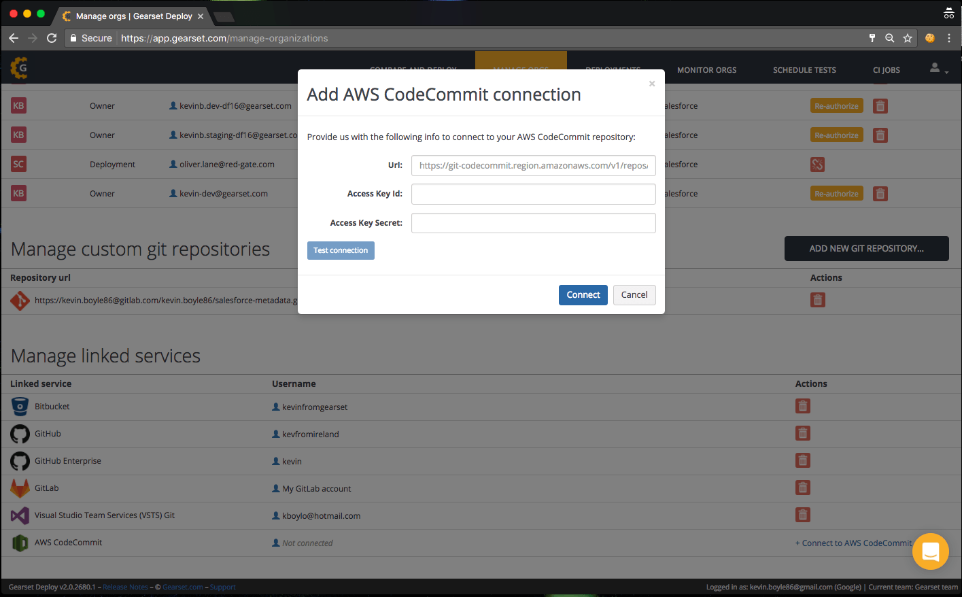Go back to the previous page
Image resolution: width=962 pixels, height=597 pixels.
[14, 38]
